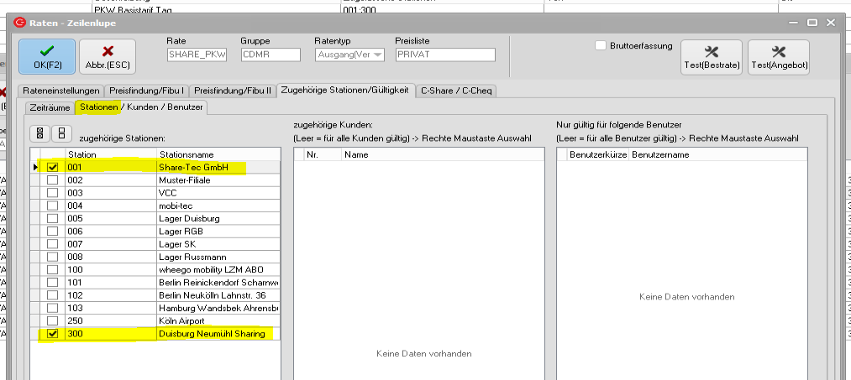This screenshot has width=851, height=380.
Task: Cancel via the Abbr.(ESC) red X button
Action: click(108, 56)
